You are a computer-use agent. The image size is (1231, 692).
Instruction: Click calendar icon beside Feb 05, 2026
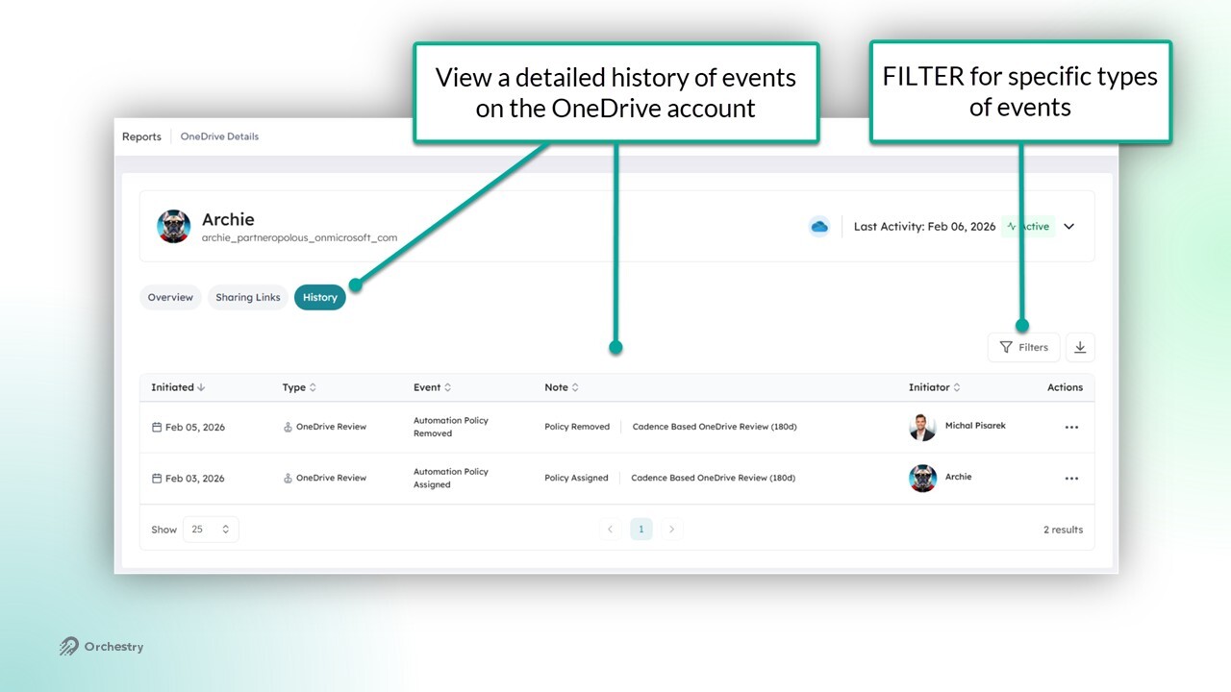pos(157,427)
